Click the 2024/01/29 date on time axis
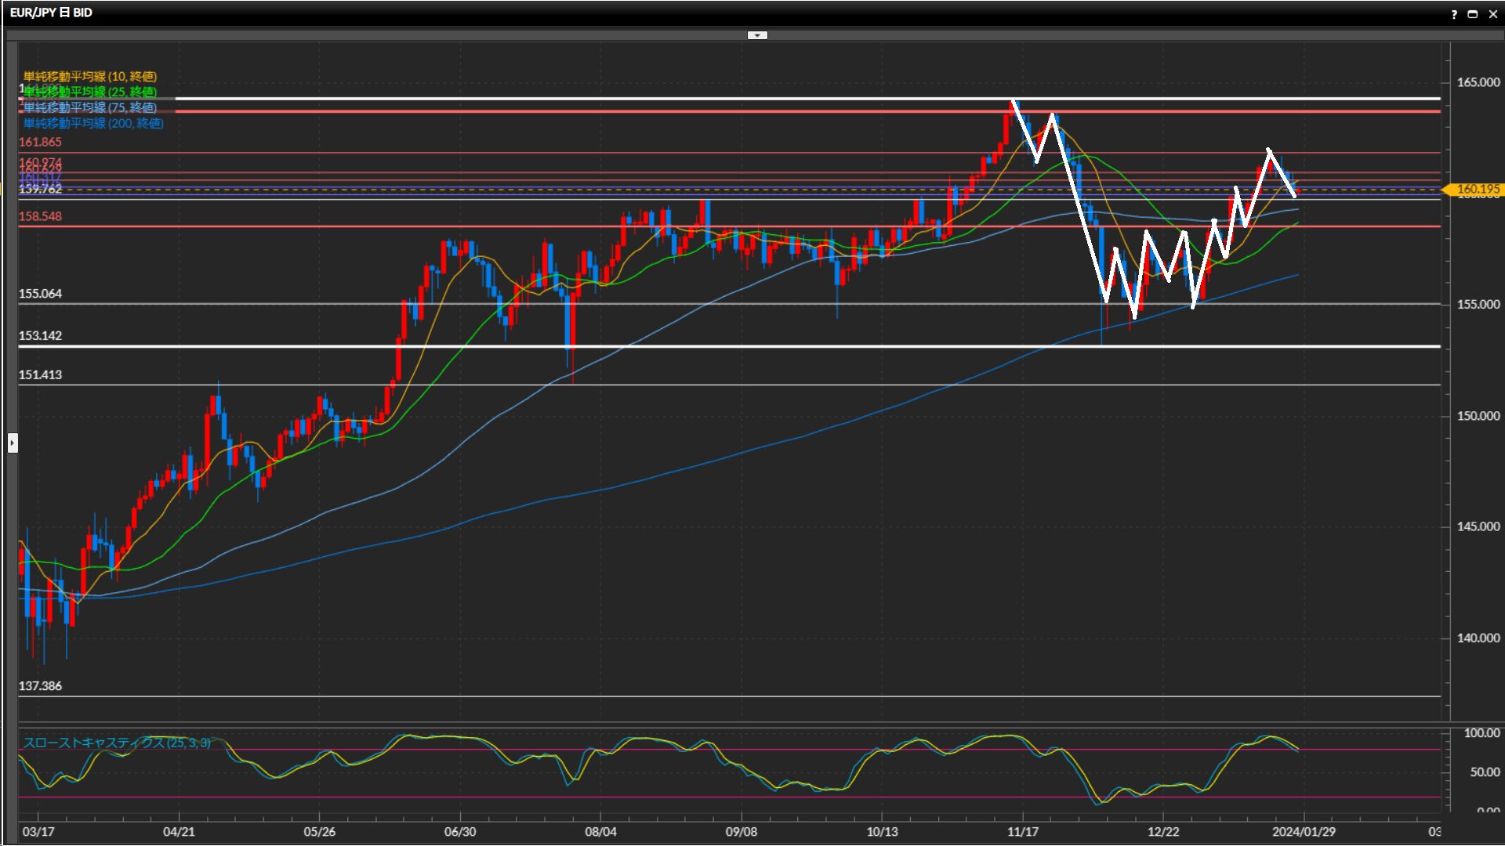 pos(1304,831)
